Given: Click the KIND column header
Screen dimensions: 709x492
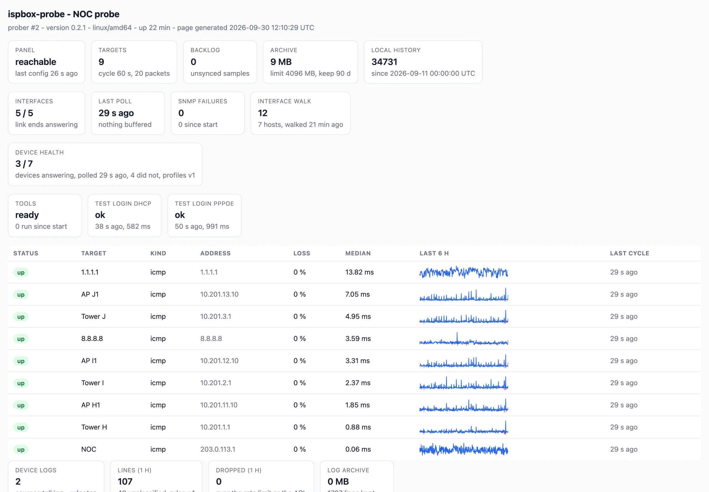Looking at the screenshot, I should tap(158, 253).
